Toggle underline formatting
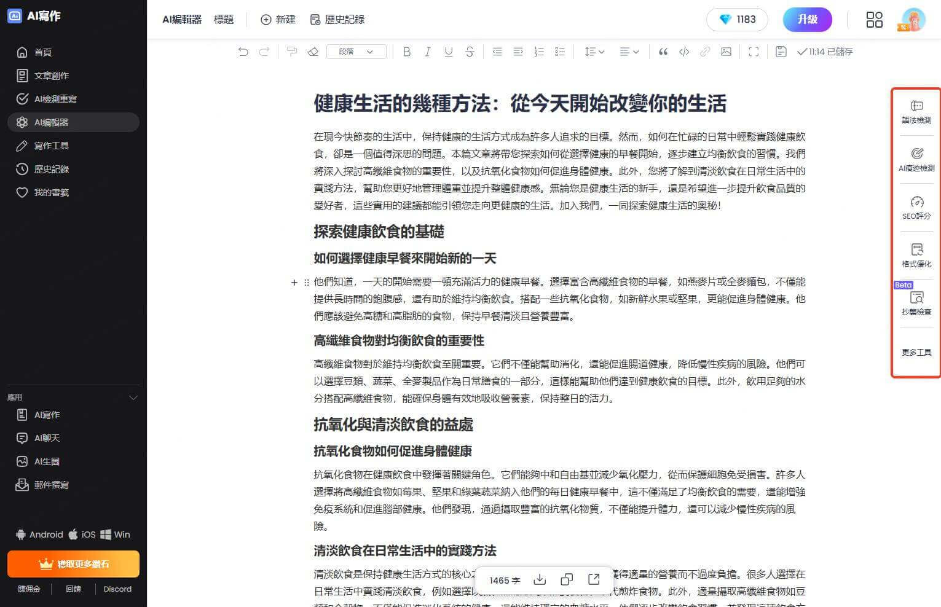The width and height of the screenshot is (941, 607). [x=449, y=52]
